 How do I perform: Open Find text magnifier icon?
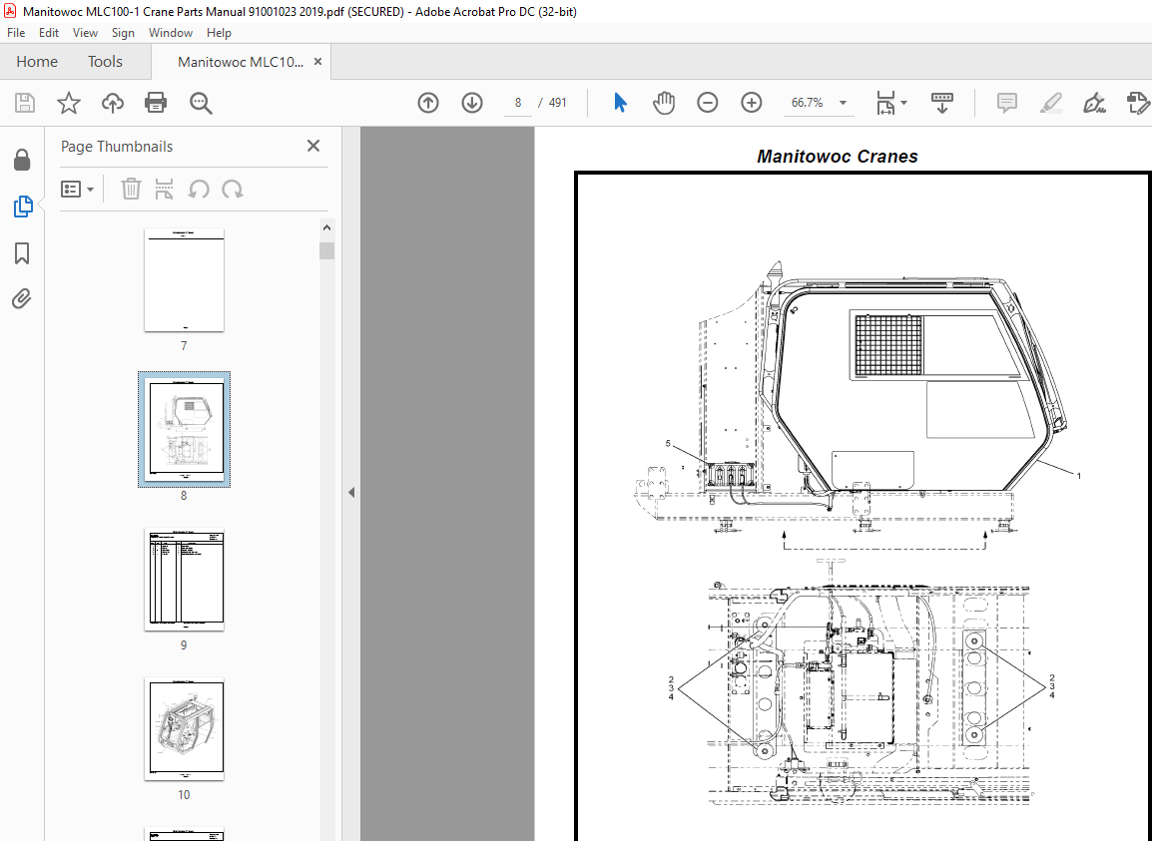tap(201, 103)
